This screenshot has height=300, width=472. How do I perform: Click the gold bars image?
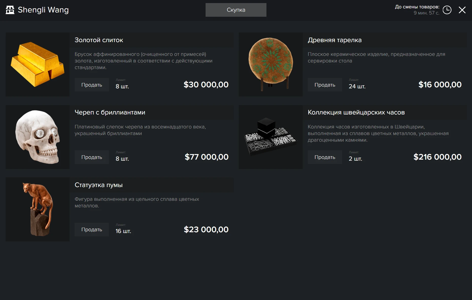point(38,64)
